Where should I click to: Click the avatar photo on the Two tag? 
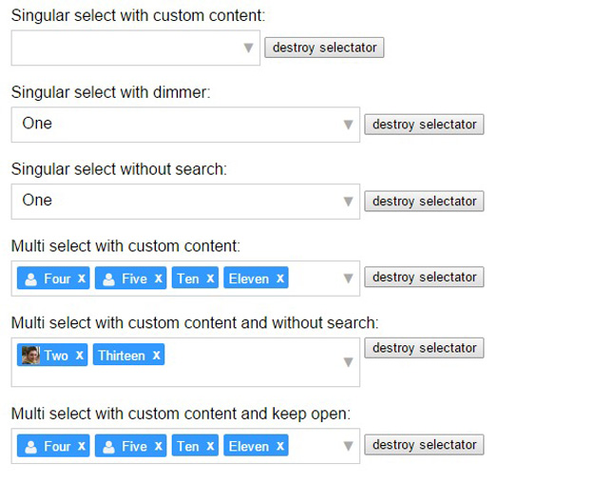point(31,356)
